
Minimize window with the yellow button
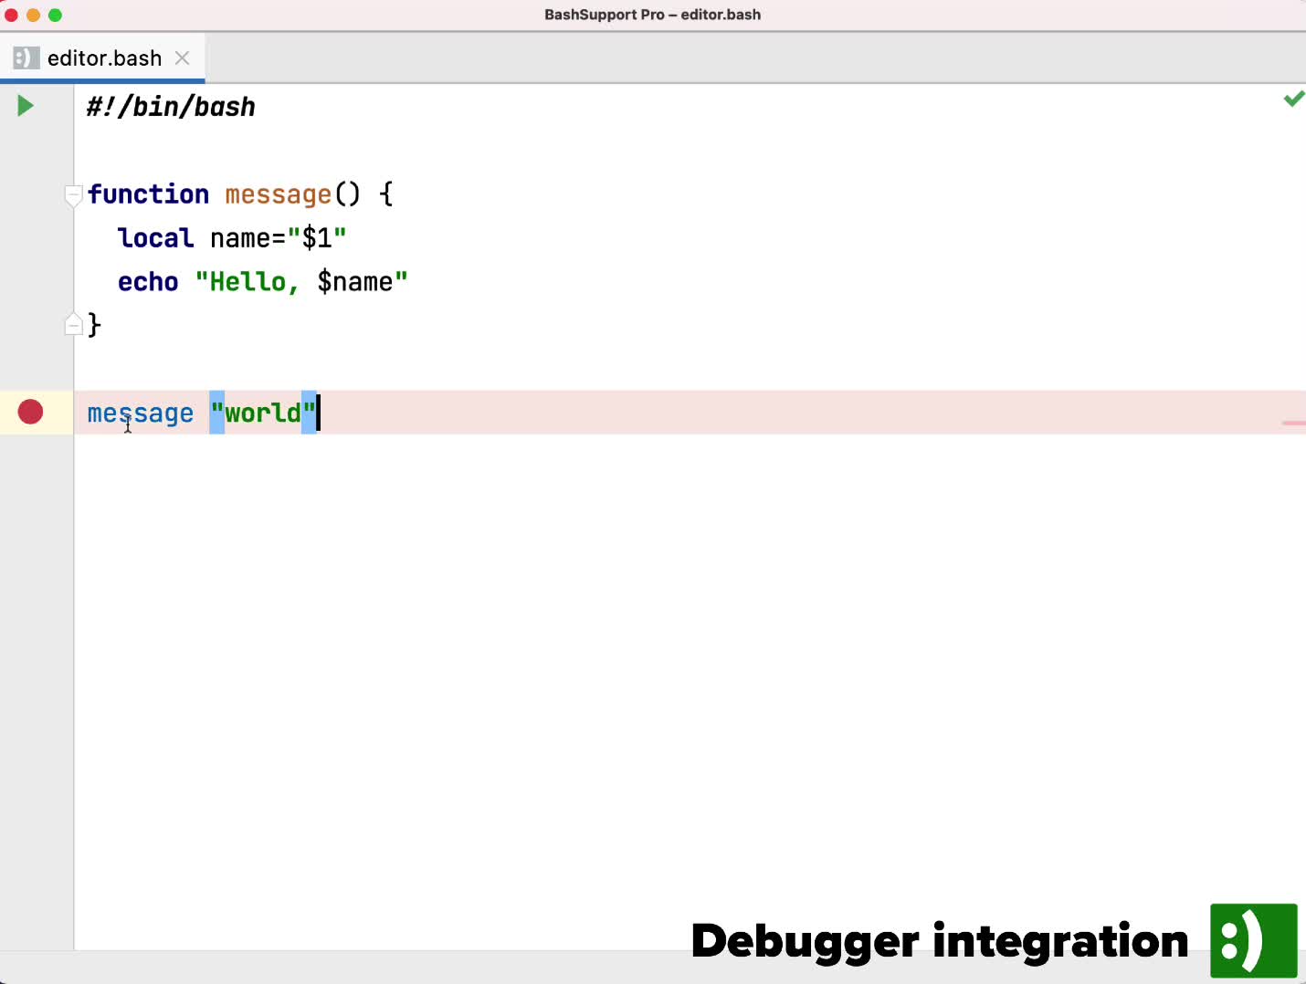[x=34, y=15]
